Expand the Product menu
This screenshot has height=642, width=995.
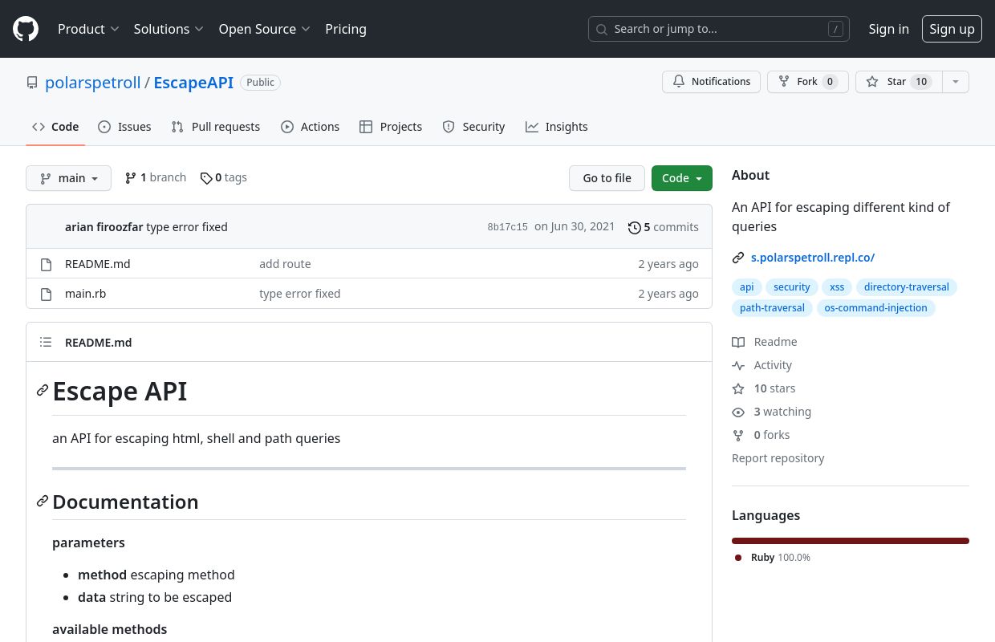[88, 29]
